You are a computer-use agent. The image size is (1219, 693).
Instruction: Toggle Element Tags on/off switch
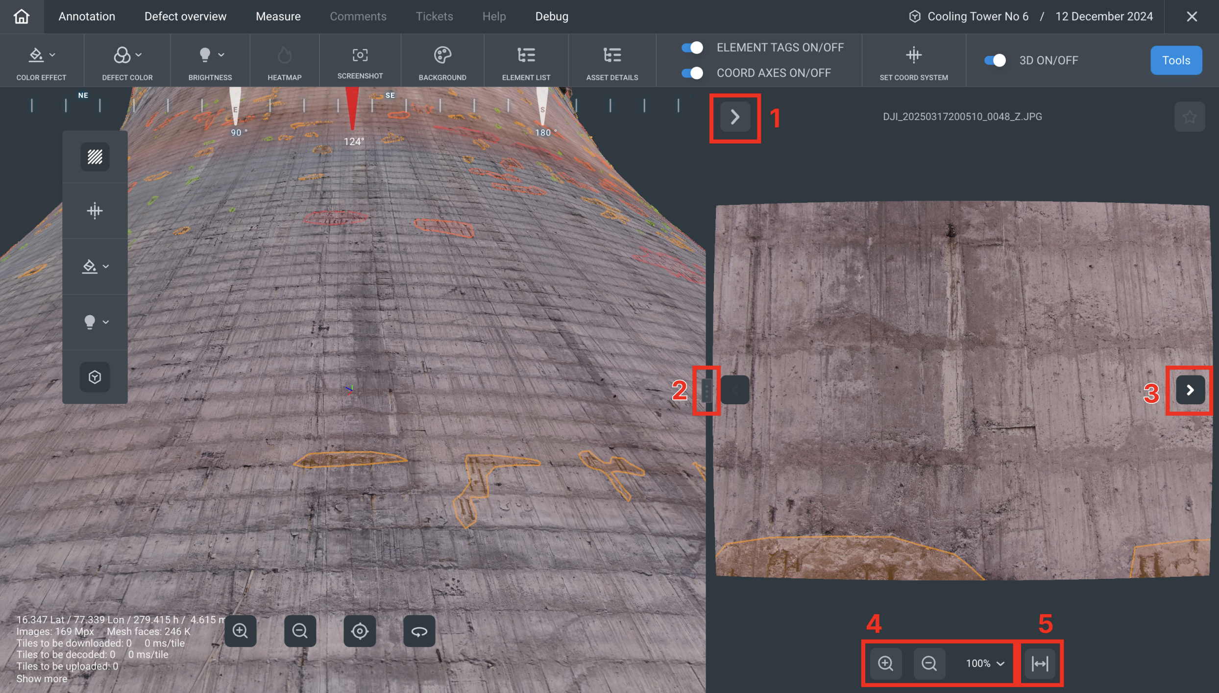[692, 48]
